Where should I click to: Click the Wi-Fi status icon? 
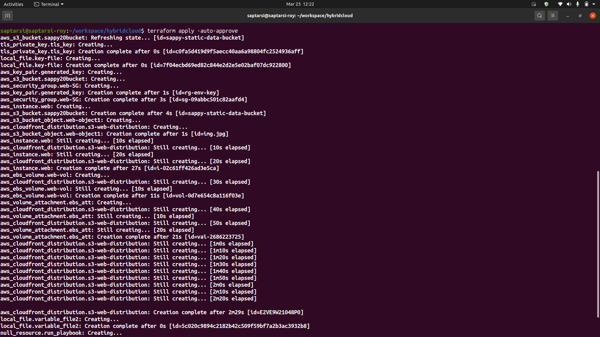point(560,4)
